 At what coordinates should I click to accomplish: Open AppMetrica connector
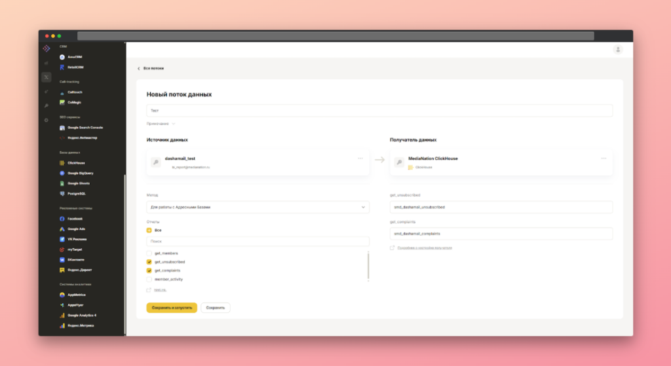click(x=73, y=295)
